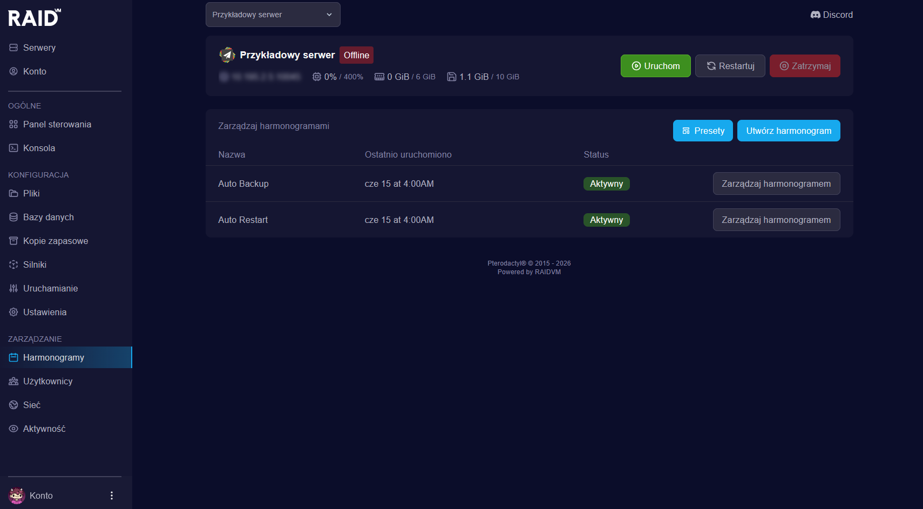Open Ustawienia gear icon
Image resolution: width=923 pixels, height=509 pixels.
point(13,312)
